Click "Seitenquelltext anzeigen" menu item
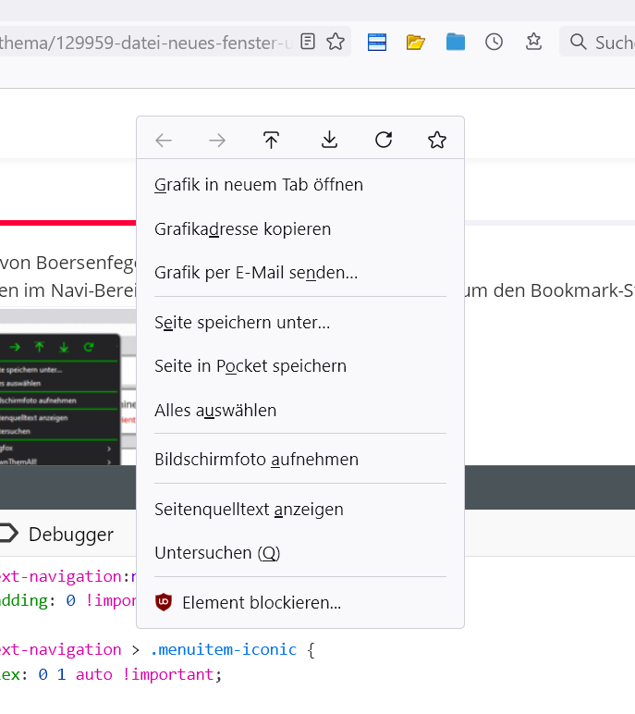The width and height of the screenshot is (635, 714). coord(249,510)
